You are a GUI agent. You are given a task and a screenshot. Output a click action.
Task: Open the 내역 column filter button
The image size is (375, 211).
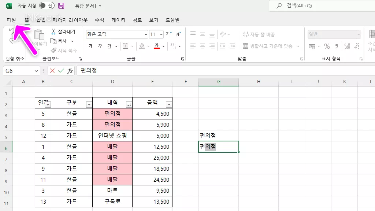pos(129,104)
